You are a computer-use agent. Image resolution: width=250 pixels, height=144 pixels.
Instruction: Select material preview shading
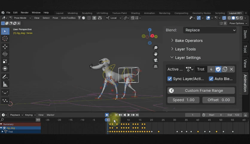[237, 18]
